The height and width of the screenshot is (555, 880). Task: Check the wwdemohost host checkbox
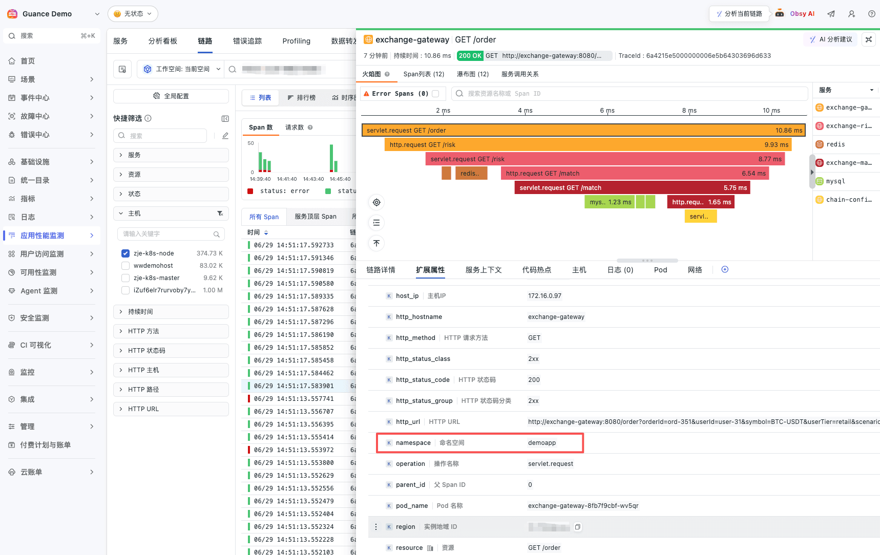click(x=125, y=265)
